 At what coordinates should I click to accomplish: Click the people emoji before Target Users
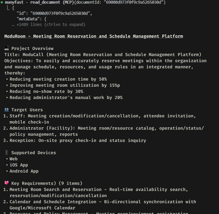6,110
